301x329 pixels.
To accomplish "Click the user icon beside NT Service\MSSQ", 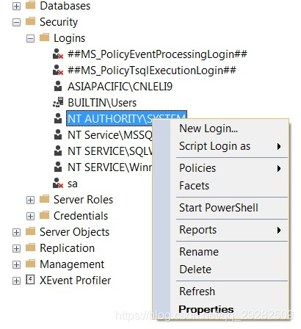I will tap(58, 134).
